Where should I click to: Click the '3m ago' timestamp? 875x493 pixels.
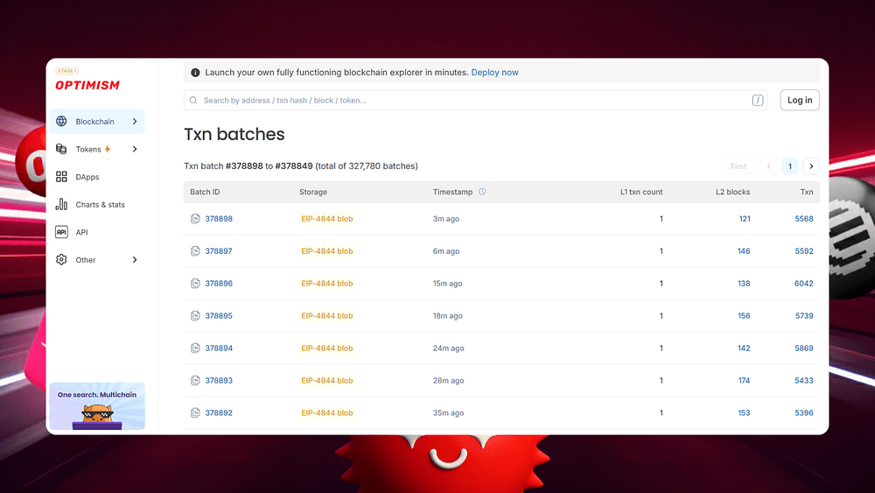[x=446, y=219]
